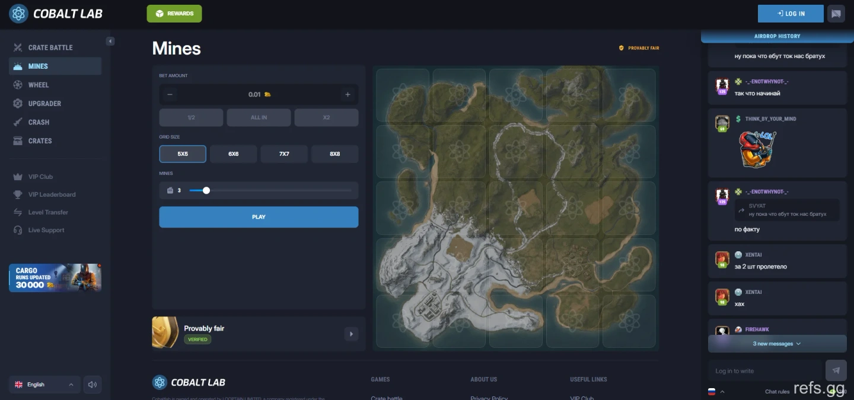Viewport: 854px width, 400px height.
Task: Click the Crates box icon in the sidebar
Action: (18, 141)
